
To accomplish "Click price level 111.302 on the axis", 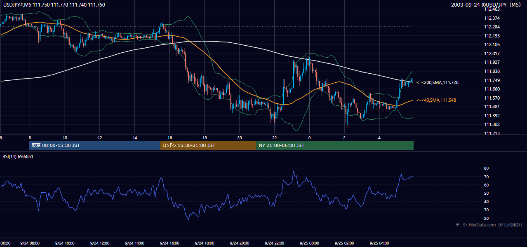I will click(492, 124).
